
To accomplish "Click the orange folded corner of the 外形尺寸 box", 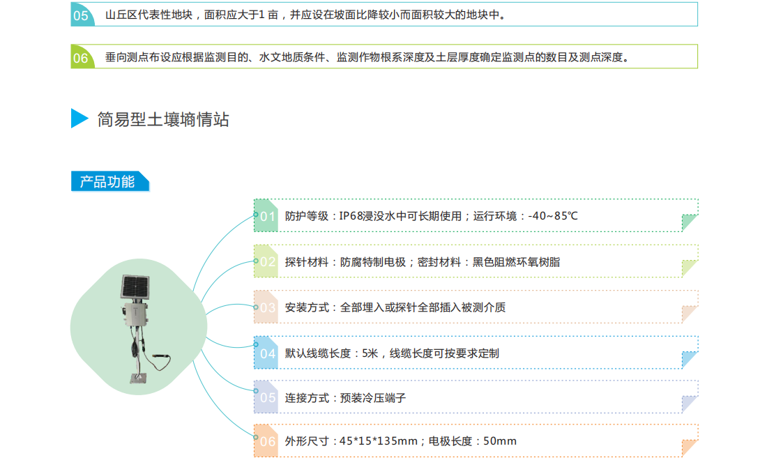I will (x=689, y=448).
